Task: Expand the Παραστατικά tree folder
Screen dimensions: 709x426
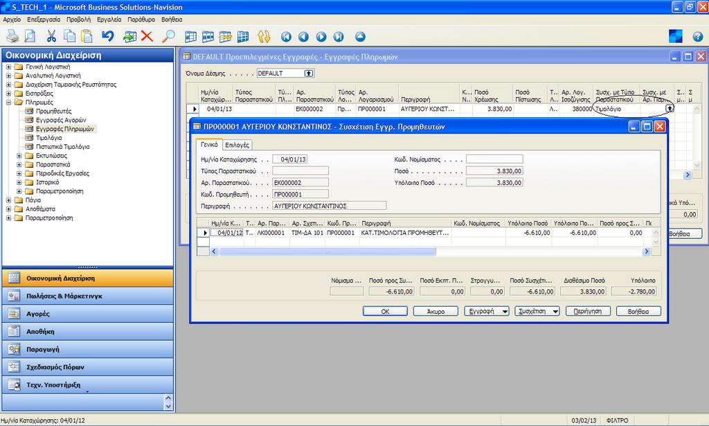Action: (19, 165)
